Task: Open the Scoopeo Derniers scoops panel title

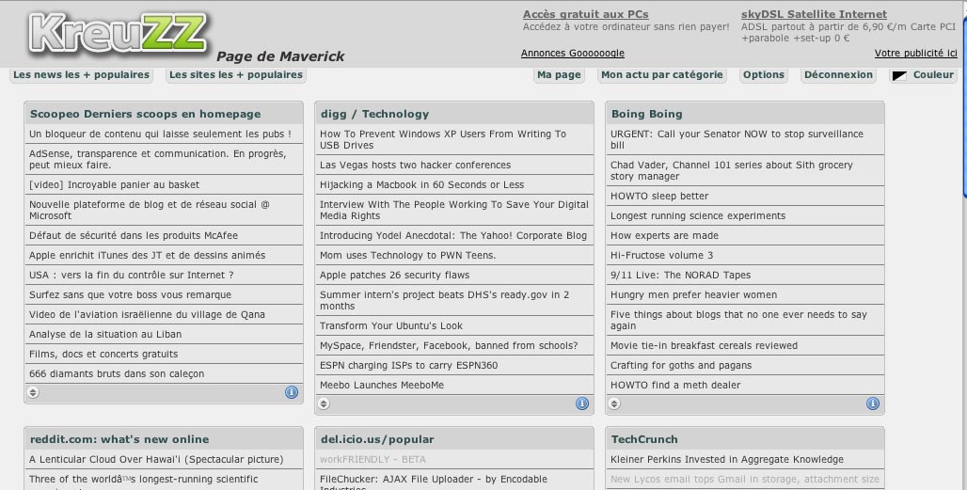Action: point(146,114)
